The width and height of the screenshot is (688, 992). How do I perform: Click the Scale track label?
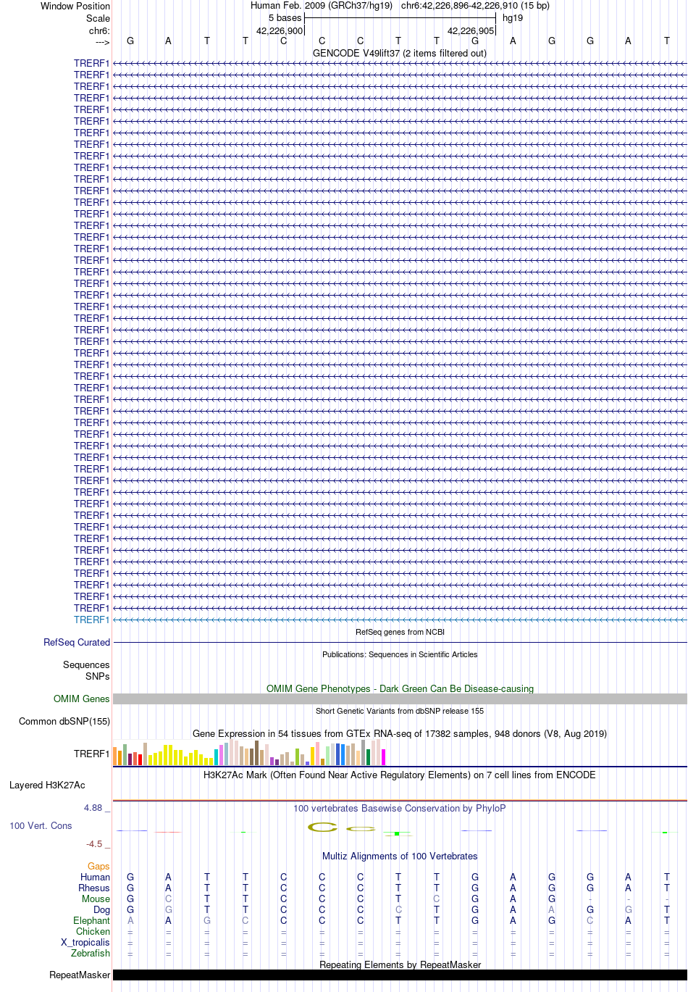point(98,18)
